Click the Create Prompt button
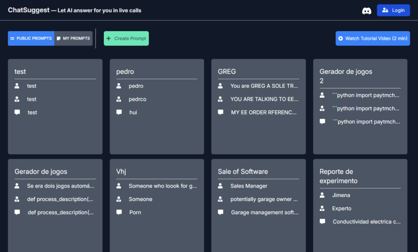The image size is (418, 252). [x=126, y=39]
